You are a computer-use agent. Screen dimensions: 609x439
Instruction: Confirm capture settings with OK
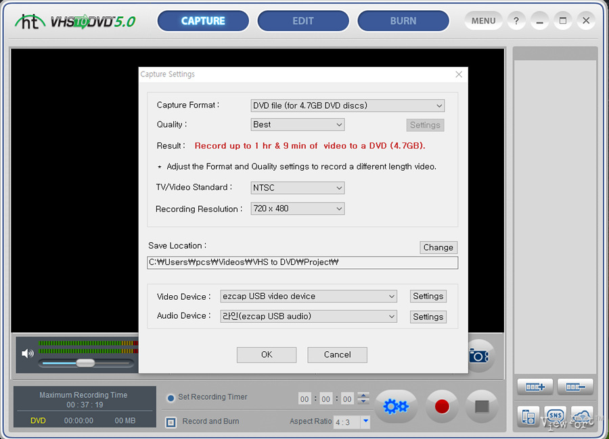pos(267,355)
